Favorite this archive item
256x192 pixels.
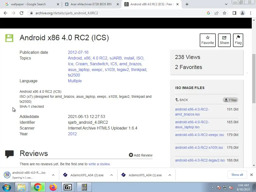(208, 40)
